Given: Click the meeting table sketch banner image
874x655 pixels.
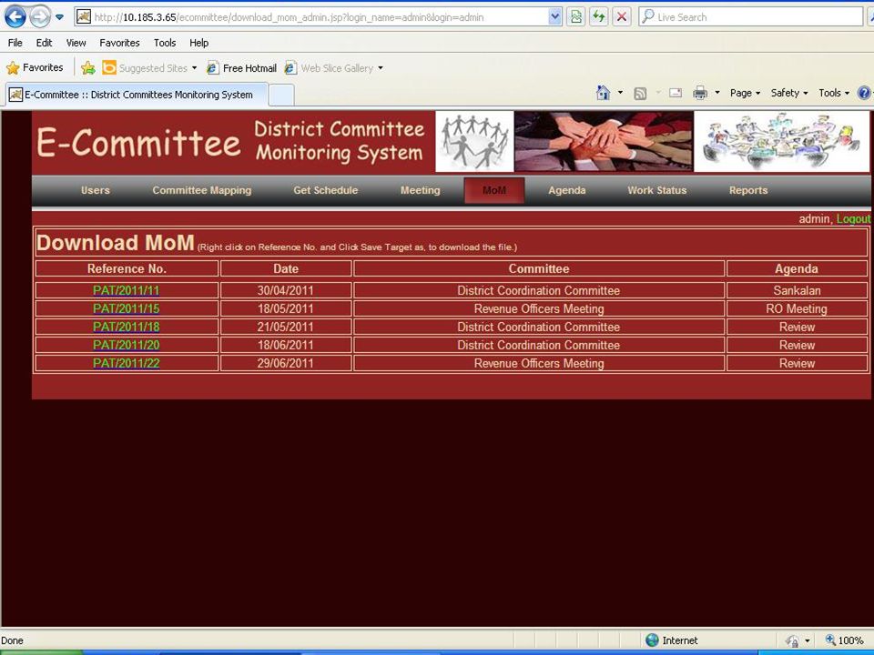Looking at the screenshot, I should coord(781,142).
